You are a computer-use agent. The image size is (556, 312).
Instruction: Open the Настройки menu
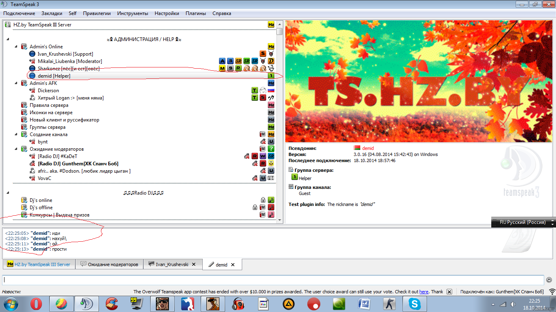[167, 13]
